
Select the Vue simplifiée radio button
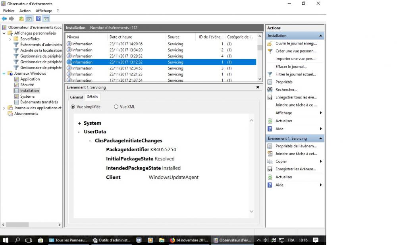pos(73,107)
